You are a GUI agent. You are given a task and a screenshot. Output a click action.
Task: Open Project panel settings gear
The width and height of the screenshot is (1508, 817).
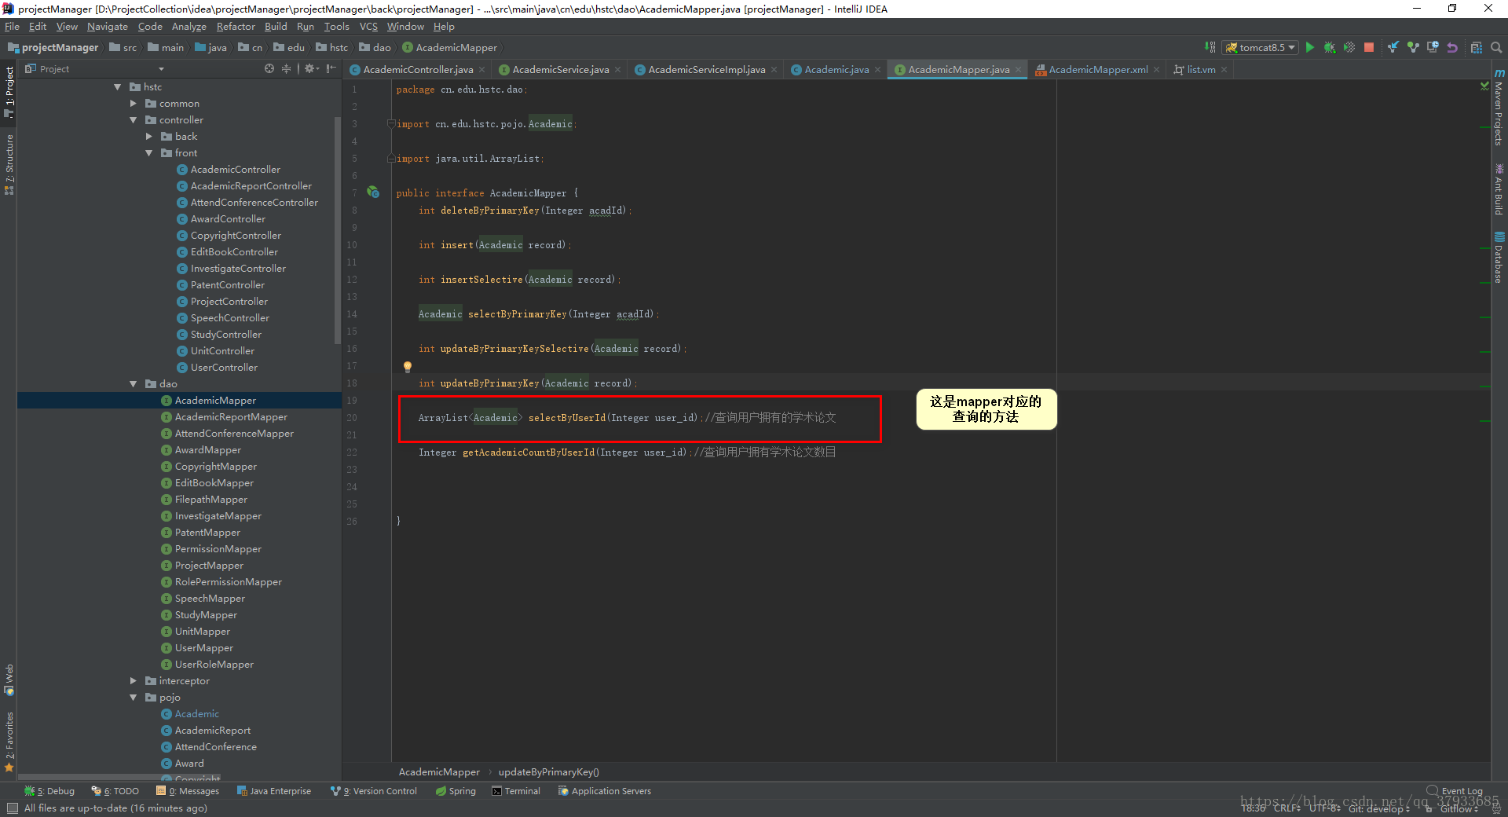(x=310, y=69)
